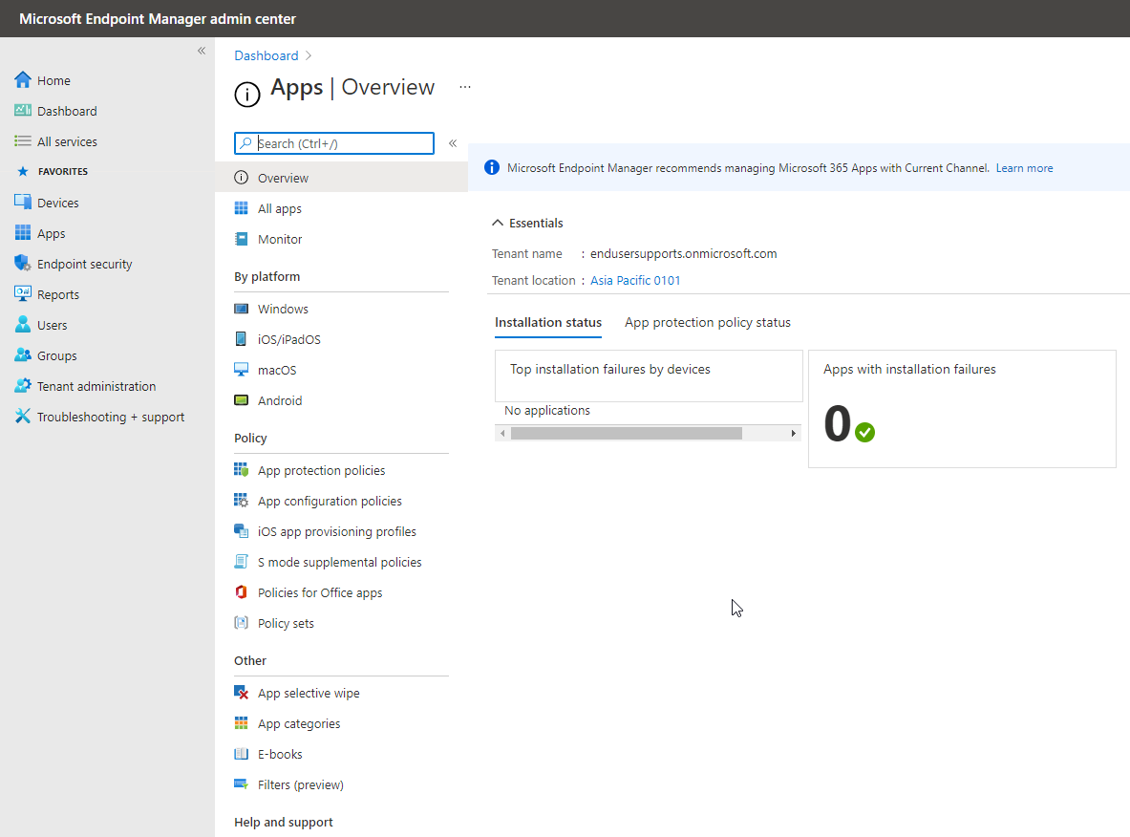Click the left arrow of horizontal scrollbar
Image resolution: width=1130 pixels, height=837 pixels.
click(502, 433)
